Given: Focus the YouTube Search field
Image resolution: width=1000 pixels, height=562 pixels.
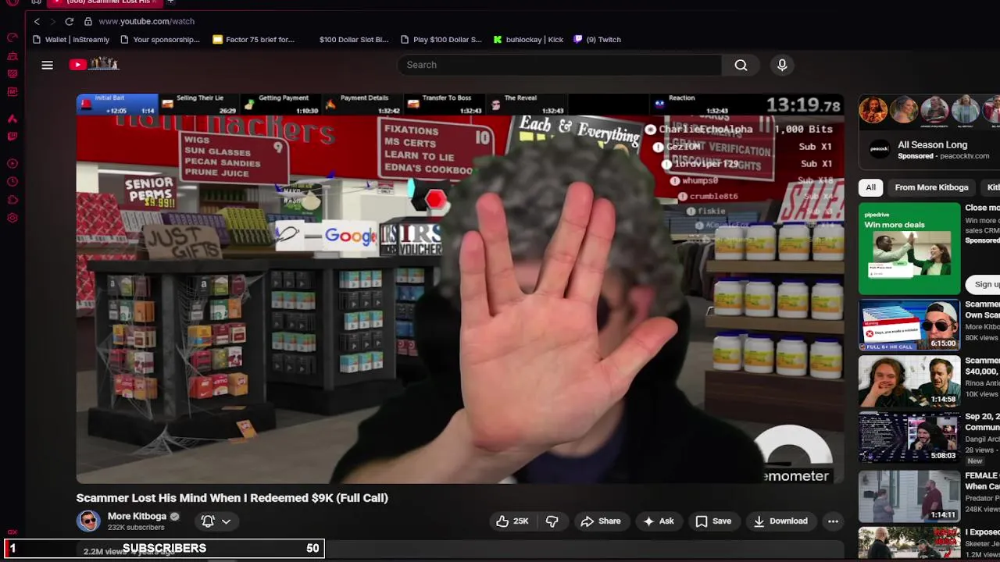Looking at the screenshot, I should [559, 65].
